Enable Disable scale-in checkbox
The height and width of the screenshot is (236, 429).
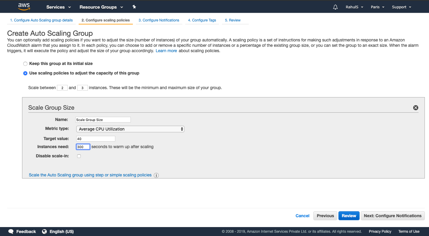tap(79, 156)
